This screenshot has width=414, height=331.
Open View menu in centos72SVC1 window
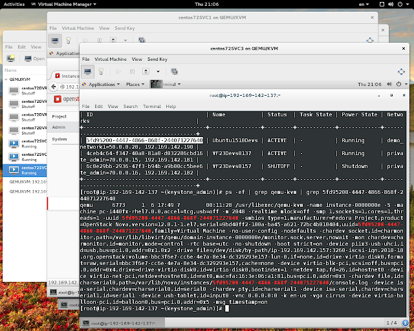104,28
